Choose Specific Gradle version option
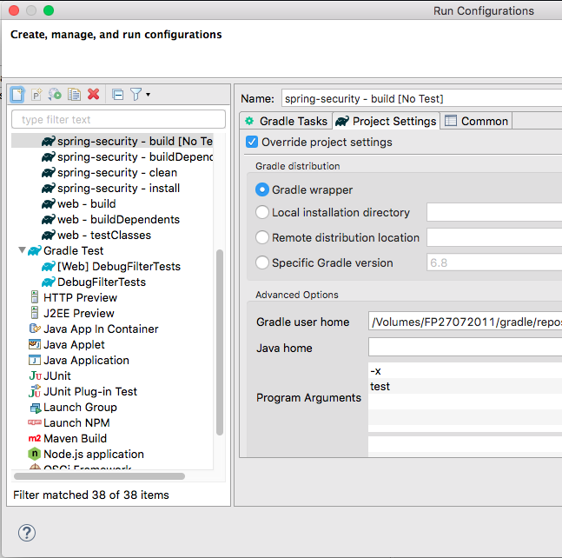Image resolution: width=562 pixels, height=558 pixels. click(x=262, y=262)
